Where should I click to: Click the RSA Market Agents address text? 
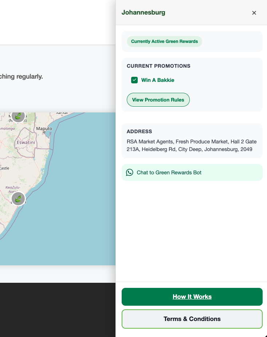pyautogui.click(x=192, y=146)
